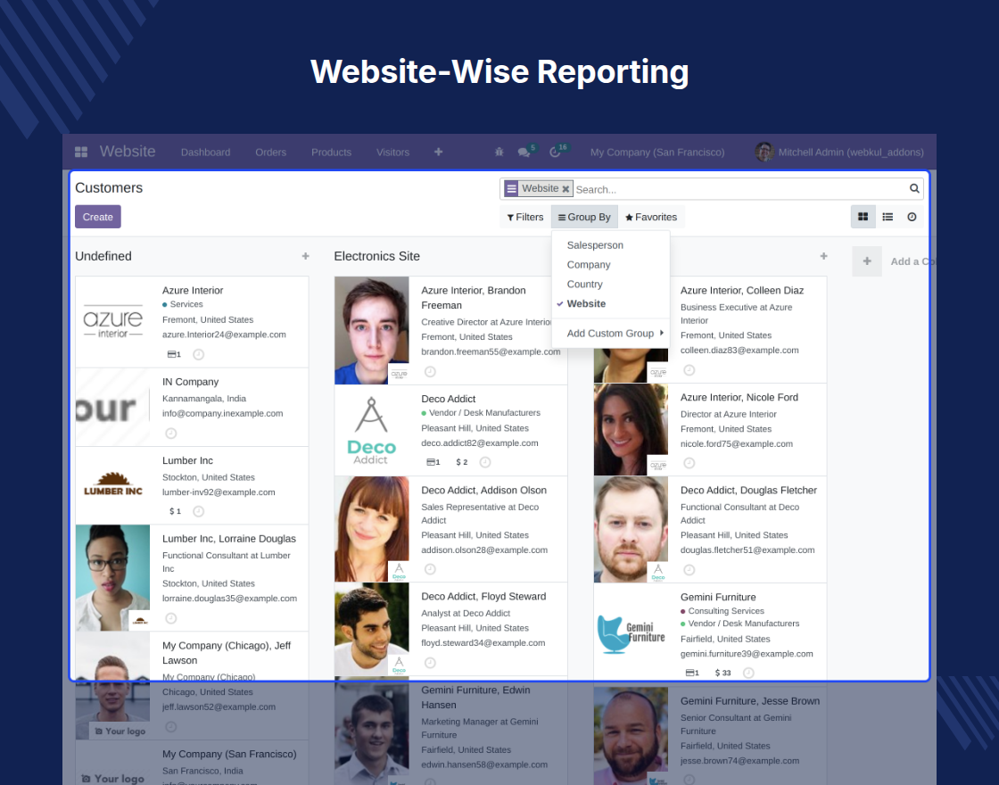999x785 pixels.
Task: Toggle the Group By dropdown
Action: pos(584,217)
